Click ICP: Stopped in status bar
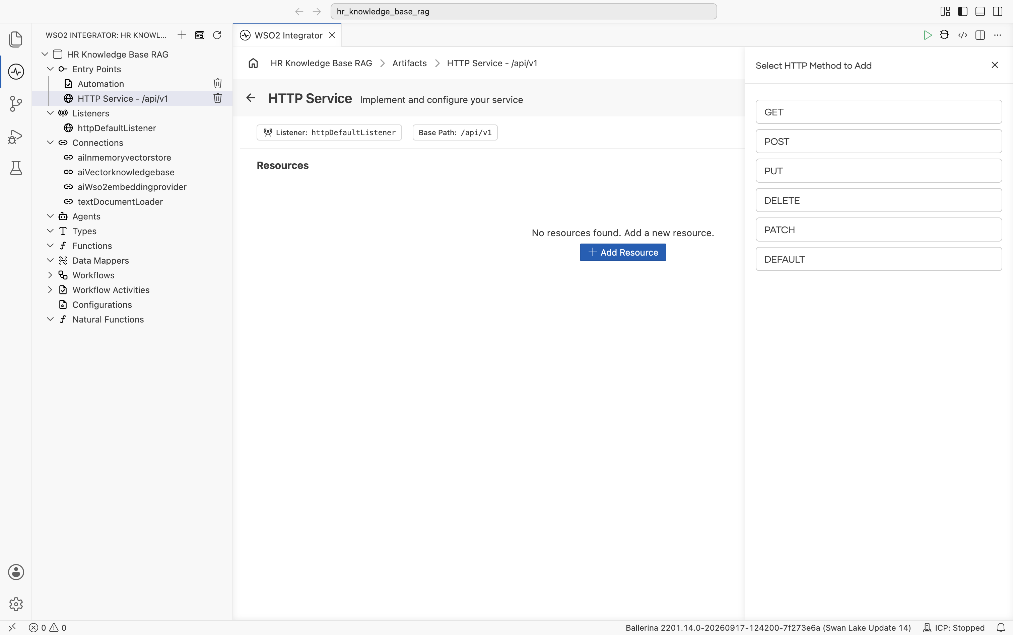This screenshot has width=1013, height=635. tap(954, 627)
